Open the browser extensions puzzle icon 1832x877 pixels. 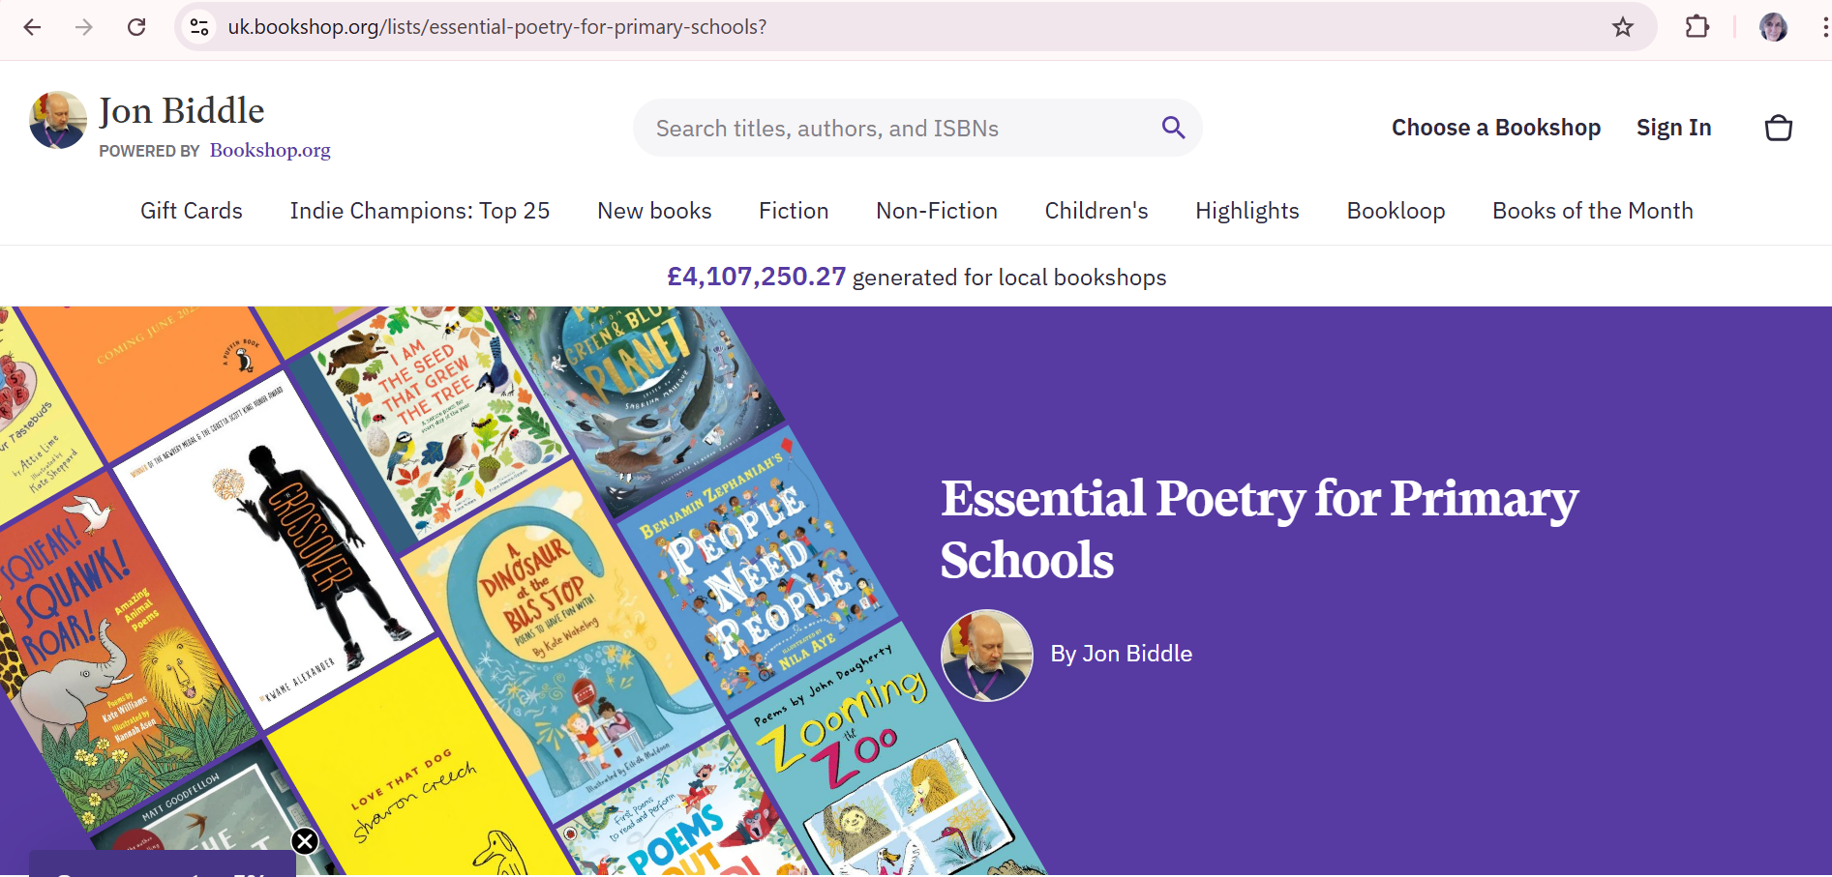[1697, 27]
